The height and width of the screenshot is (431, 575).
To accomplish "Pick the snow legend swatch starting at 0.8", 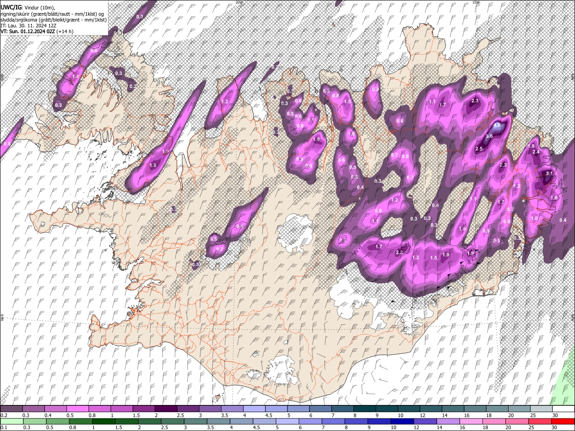I will coord(100,409).
